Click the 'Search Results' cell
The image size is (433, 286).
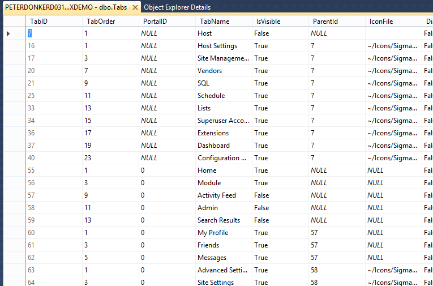(224, 220)
